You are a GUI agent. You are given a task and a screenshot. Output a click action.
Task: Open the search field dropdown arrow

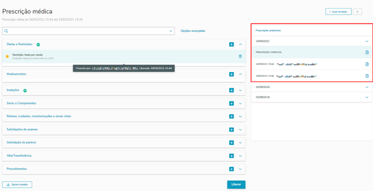pyautogui.click(x=171, y=31)
